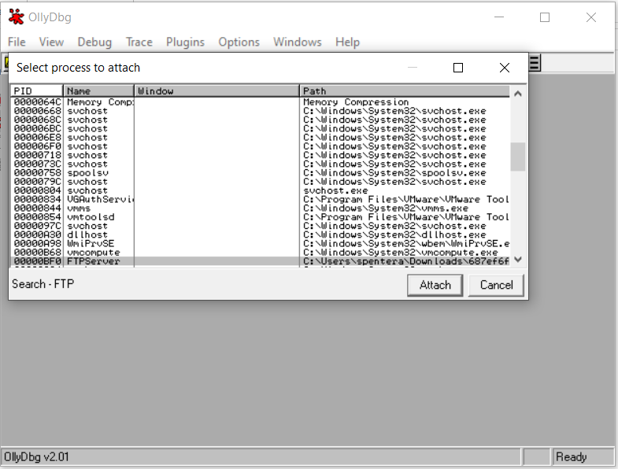Open the Options menu
The height and width of the screenshot is (469, 618).
(239, 42)
